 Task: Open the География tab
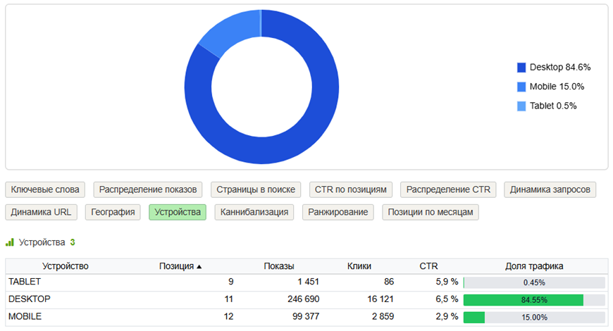pos(113,212)
